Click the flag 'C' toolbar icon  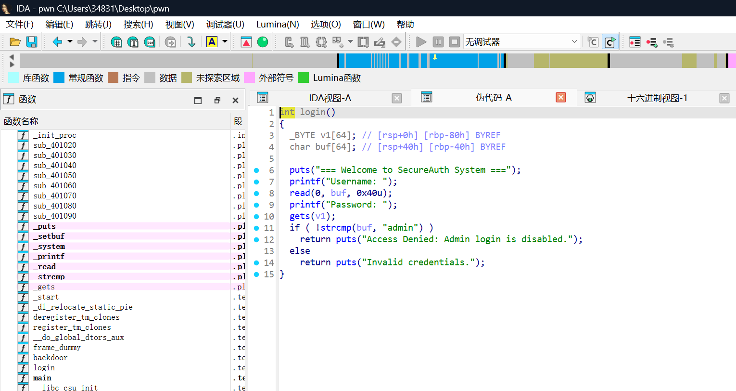click(x=593, y=42)
